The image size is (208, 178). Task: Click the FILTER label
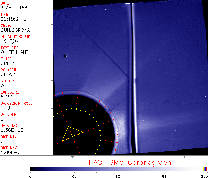point(6,59)
